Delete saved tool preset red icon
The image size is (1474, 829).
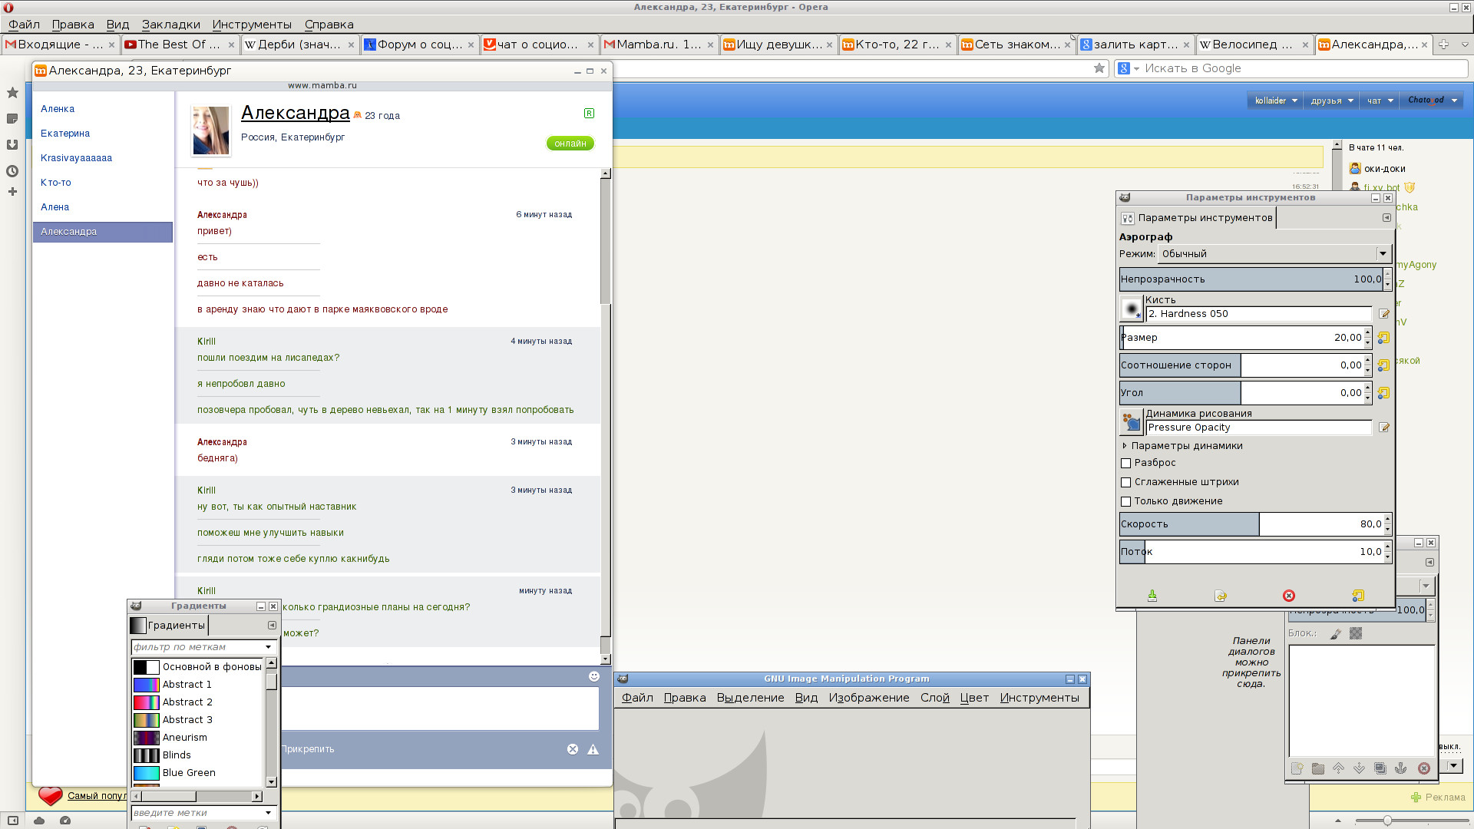[x=1289, y=596]
